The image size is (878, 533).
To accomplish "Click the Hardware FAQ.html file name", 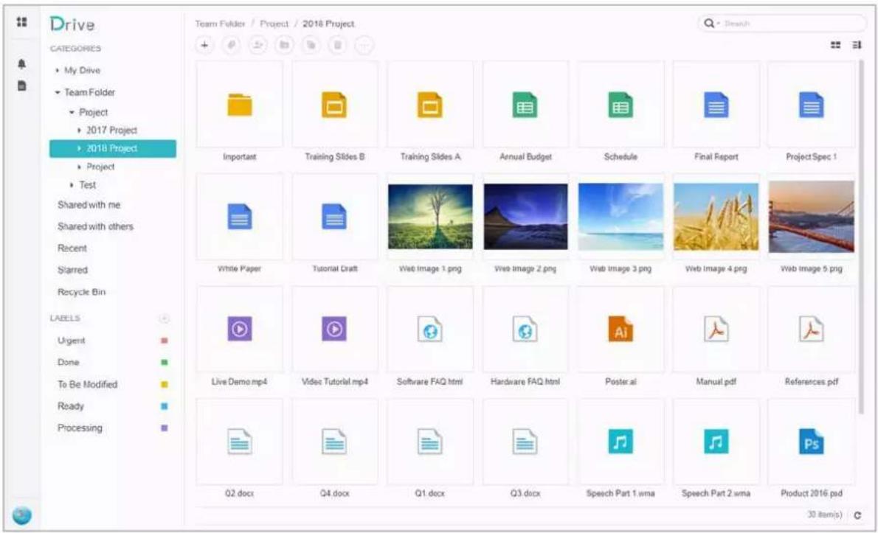I will 525,382.
